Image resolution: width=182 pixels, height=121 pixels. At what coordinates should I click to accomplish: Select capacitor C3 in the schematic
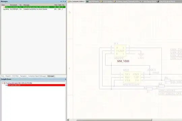(150, 70)
